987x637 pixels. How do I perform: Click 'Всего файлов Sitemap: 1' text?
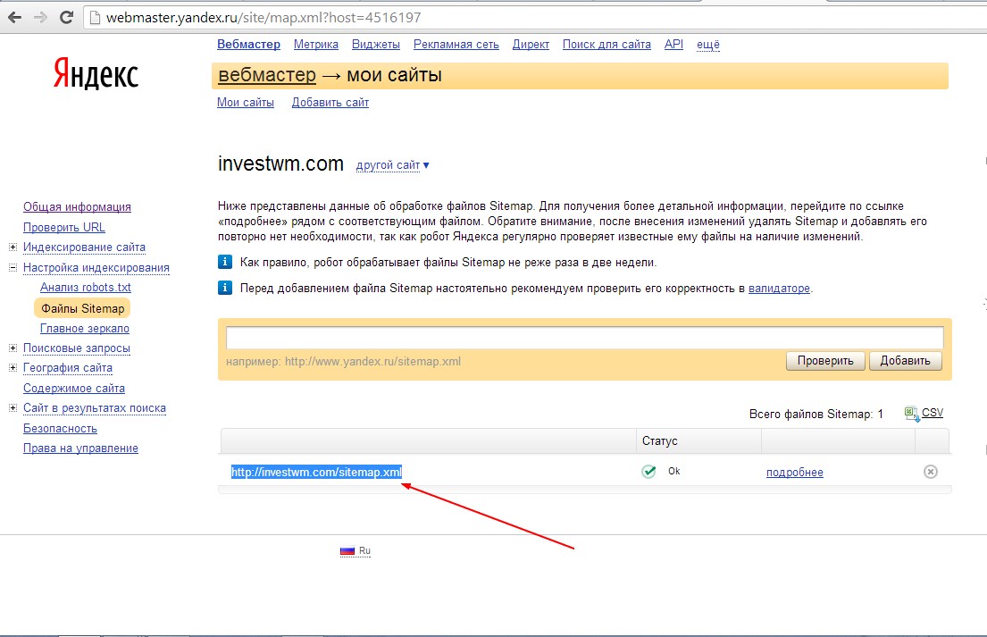[816, 415]
